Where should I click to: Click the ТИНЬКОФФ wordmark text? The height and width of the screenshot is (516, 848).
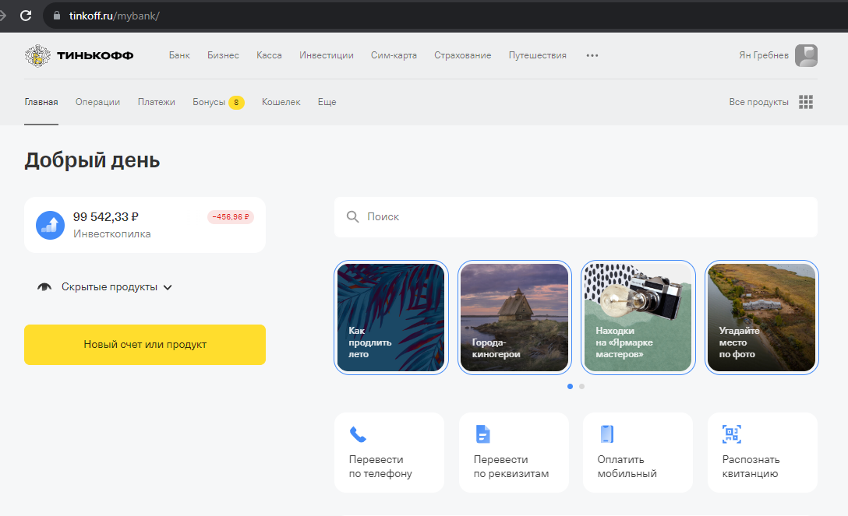click(x=95, y=55)
